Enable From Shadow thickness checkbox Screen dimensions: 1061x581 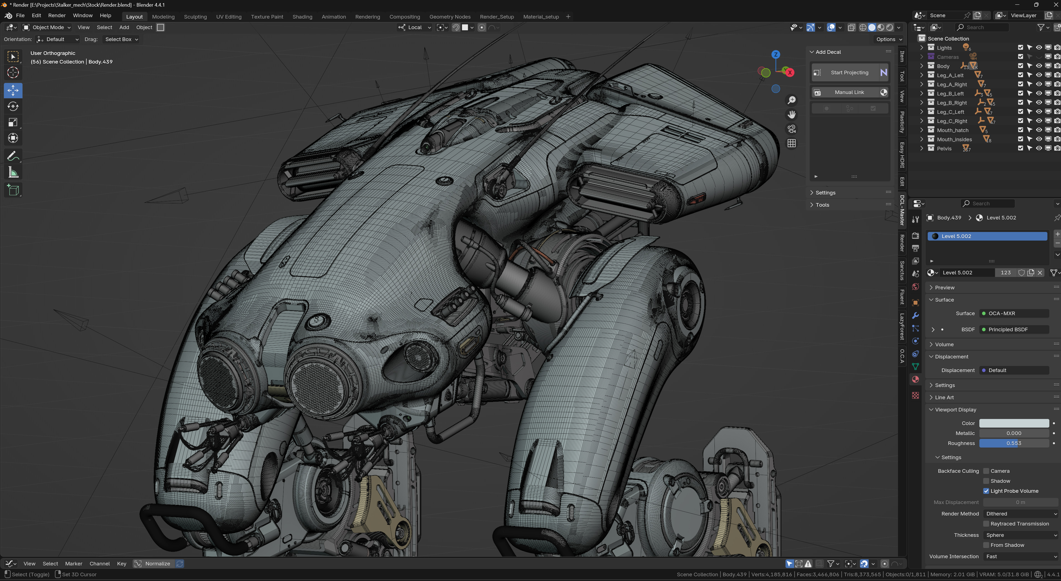tap(986, 545)
